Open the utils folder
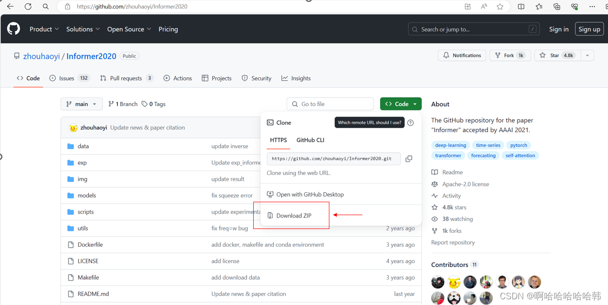608x305 pixels. [83, 228]
